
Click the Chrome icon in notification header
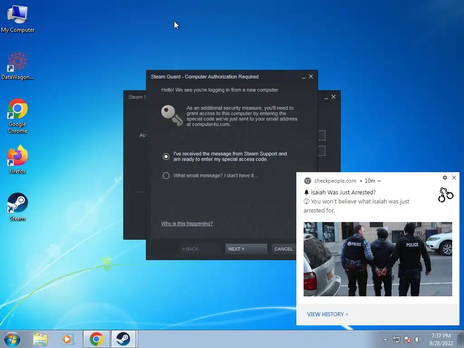(x=308, y=181)
